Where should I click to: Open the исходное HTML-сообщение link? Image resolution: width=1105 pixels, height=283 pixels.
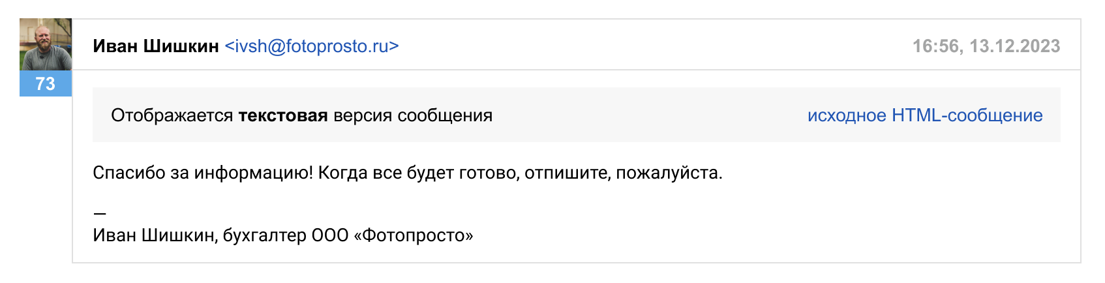[924, 115]
